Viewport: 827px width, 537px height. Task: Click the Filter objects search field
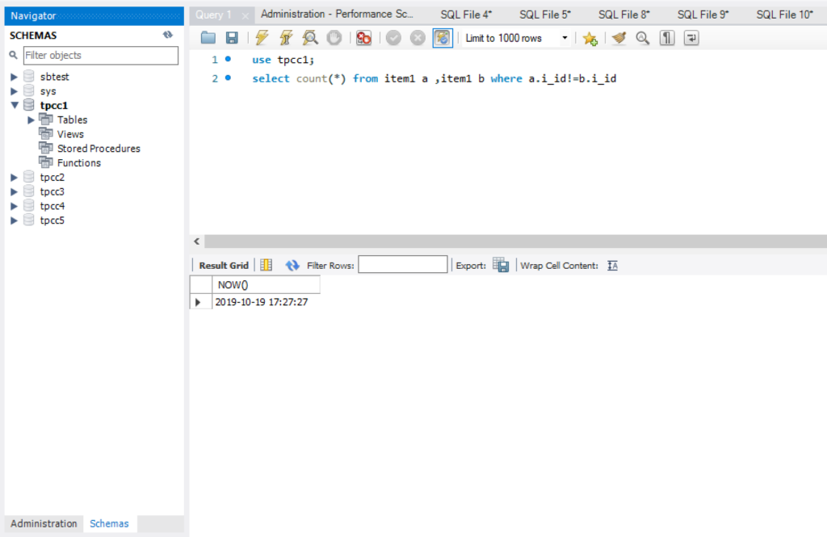[x=100, y=55]
